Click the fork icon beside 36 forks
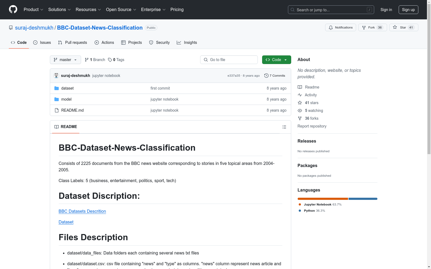This screenshot has width=431, height=269. point(300,118)
